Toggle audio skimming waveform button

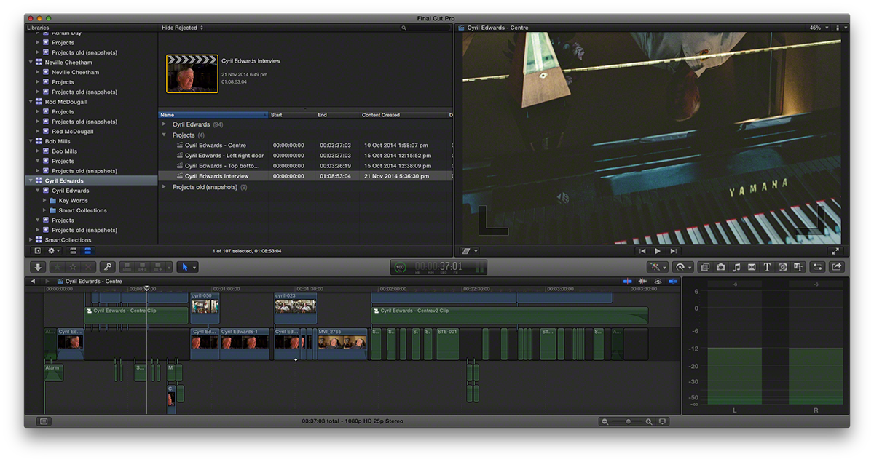(x=642, y=282)
